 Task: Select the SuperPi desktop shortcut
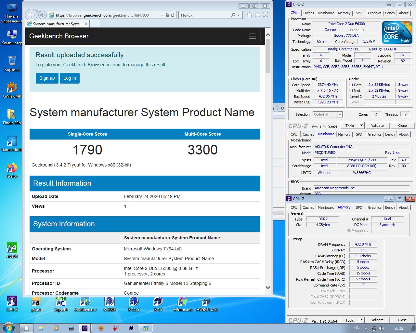click(x=61, y=304)
